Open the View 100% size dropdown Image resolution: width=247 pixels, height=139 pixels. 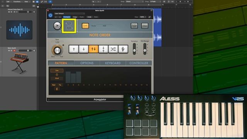click(143, 17)
